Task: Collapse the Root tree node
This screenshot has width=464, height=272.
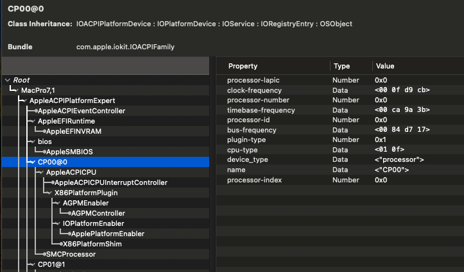Action: tap(8, 80)
